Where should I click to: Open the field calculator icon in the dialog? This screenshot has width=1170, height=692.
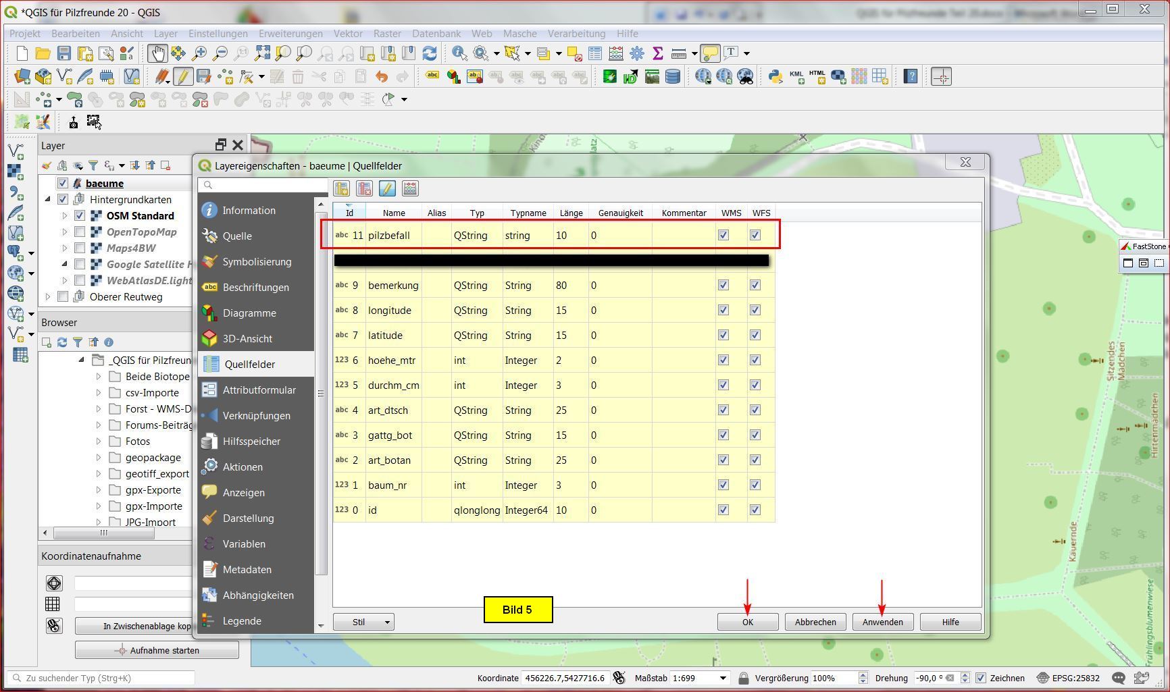[x=410, y=188]
